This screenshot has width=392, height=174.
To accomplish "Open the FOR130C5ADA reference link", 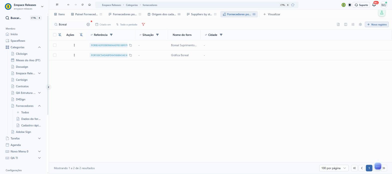I will (x=109, y=55).
